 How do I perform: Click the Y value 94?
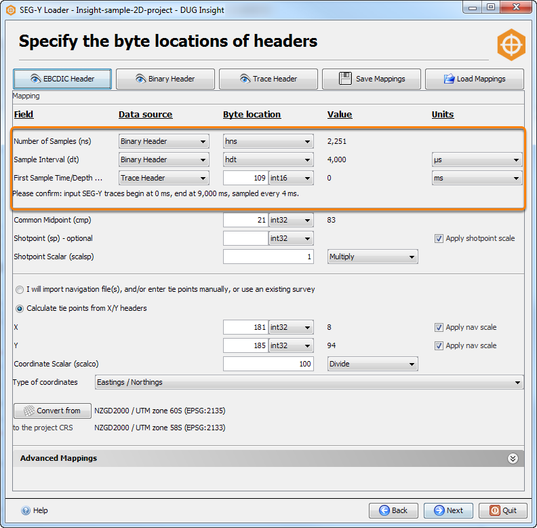tap(331, 345)
